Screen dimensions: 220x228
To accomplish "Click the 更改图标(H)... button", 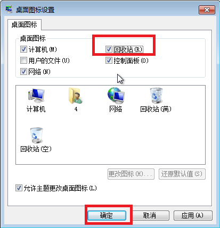I will (x=131, y=174).
